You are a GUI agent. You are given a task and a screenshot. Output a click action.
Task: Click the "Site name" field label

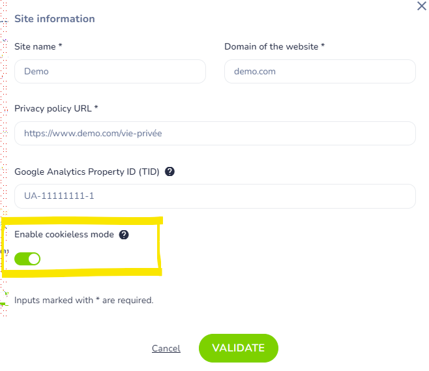click(36, 46)
